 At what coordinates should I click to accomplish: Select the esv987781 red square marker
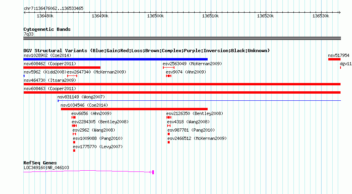(x=168, y=134)
